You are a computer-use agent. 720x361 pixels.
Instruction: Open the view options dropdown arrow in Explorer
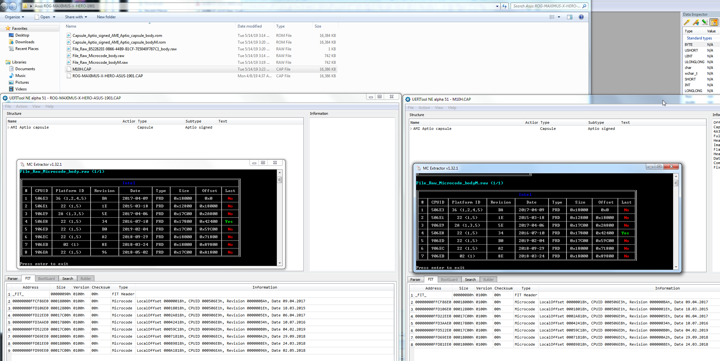pyautogui.click(x=559, y=17)
